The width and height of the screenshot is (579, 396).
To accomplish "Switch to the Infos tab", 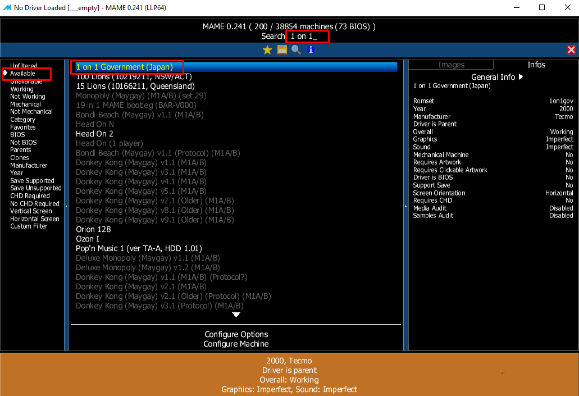I will point(536,65).
